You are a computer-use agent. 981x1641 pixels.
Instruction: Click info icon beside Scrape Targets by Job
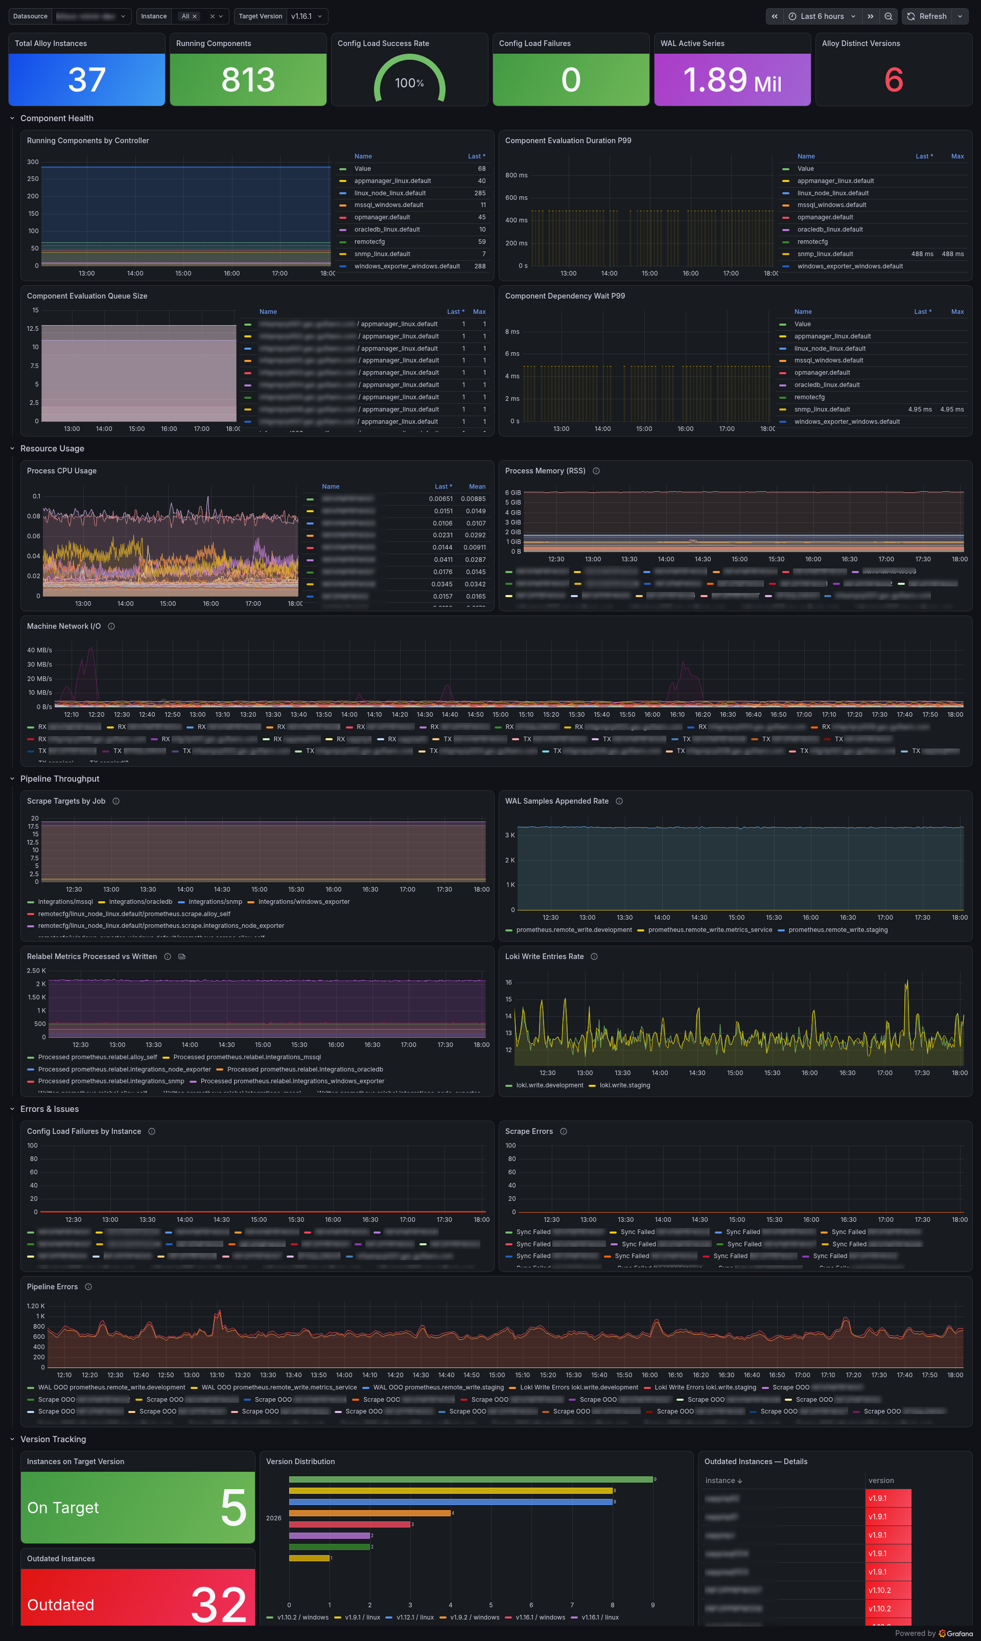[x=115, y=801]
